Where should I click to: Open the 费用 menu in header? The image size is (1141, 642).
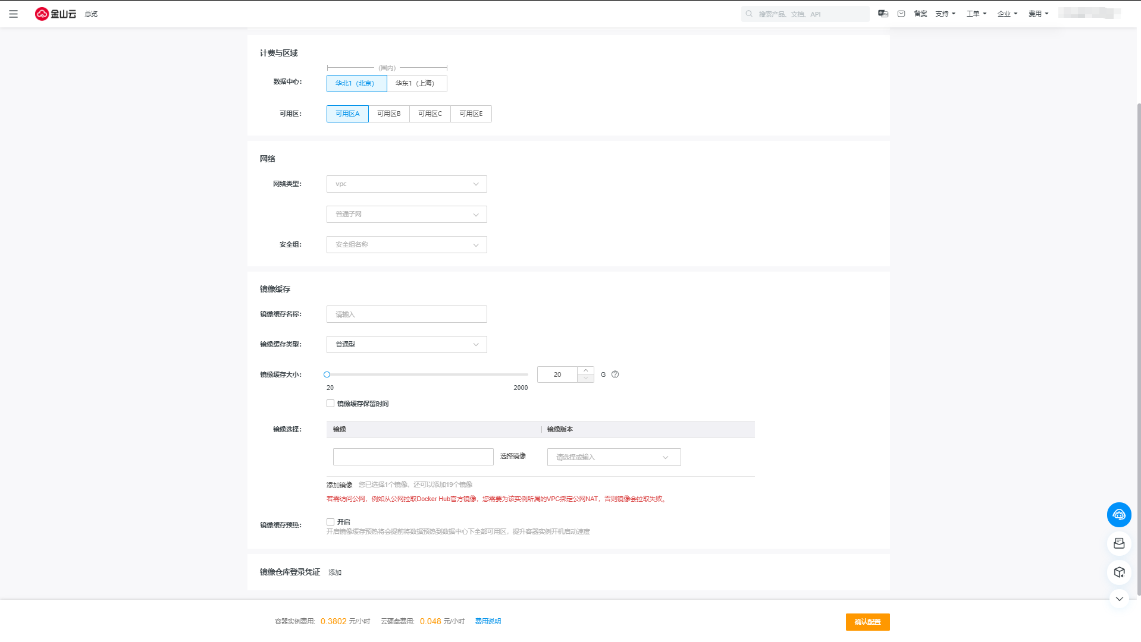tap(1038, 14)
